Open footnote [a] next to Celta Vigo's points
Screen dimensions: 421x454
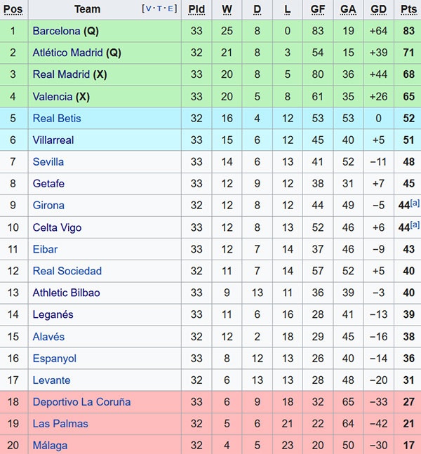pos(415,225)
